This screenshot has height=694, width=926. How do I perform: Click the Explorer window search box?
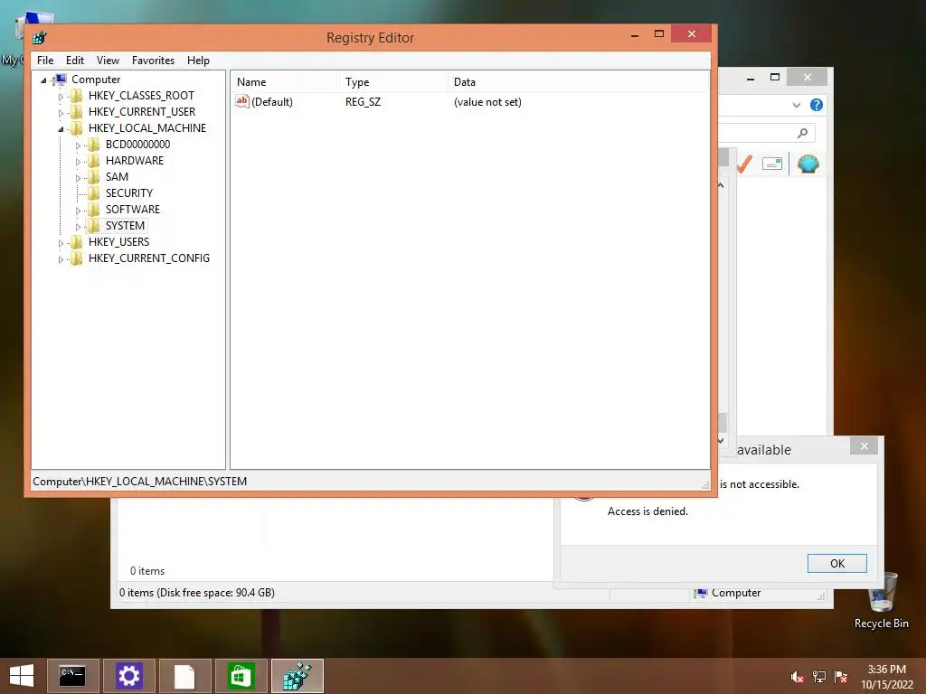[x=767, y=133]
